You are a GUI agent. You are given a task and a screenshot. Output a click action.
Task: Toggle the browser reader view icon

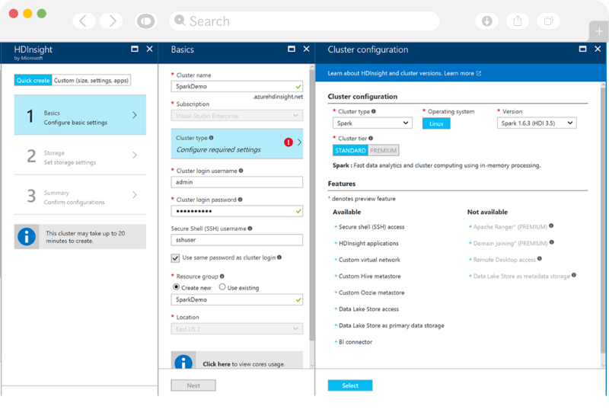(146, 21)
